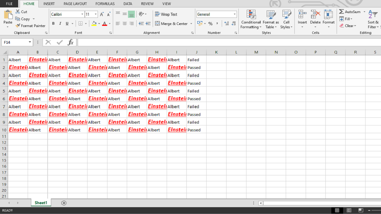Apply Accounting Number Format
This screenshot has height=214, width=381.
(199, 23)
